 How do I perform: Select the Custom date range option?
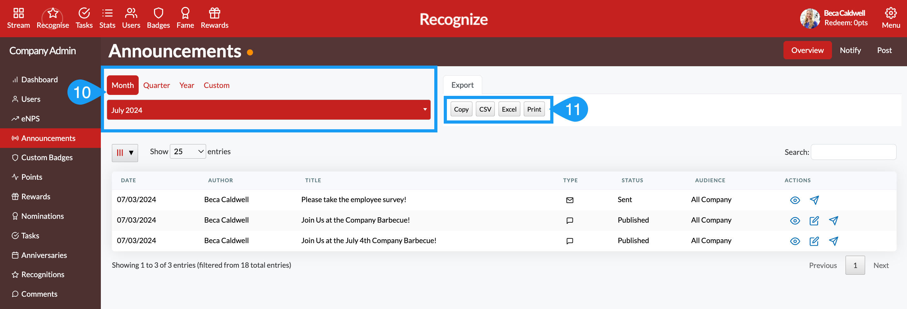(x=217, y=85)
